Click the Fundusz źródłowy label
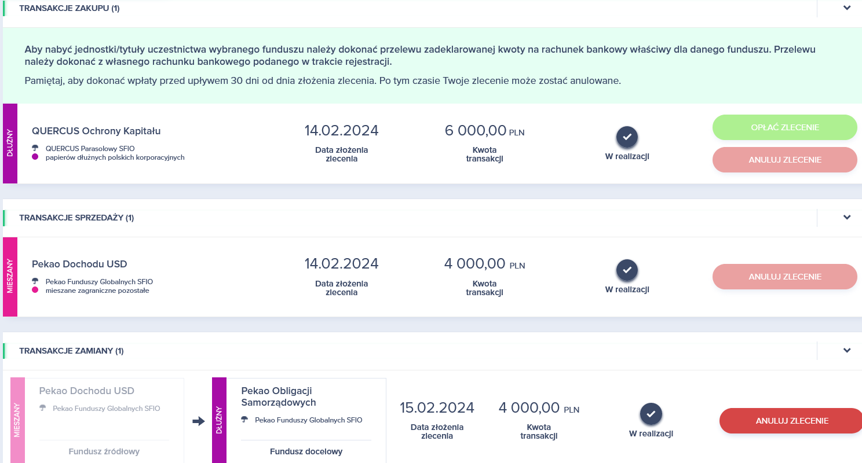This screenshot has width=862, height=463. click(104, 451)
